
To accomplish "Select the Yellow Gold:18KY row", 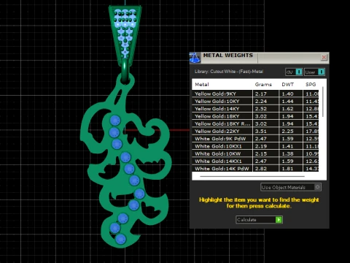I will (x=255, y=116).
